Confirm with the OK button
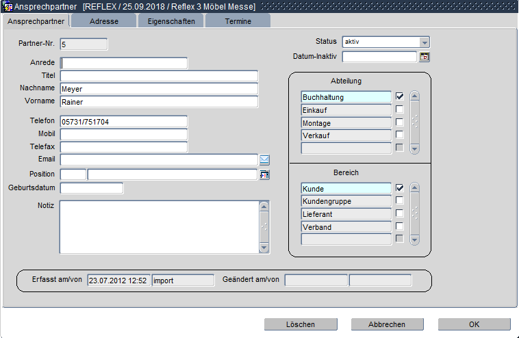 click(x=474, y=324)
